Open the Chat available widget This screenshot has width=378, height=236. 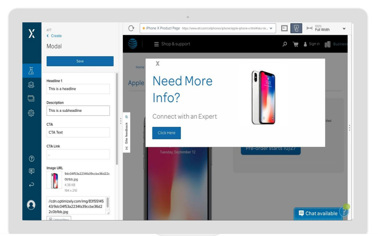pyautogui.click(x=318, y=213)
